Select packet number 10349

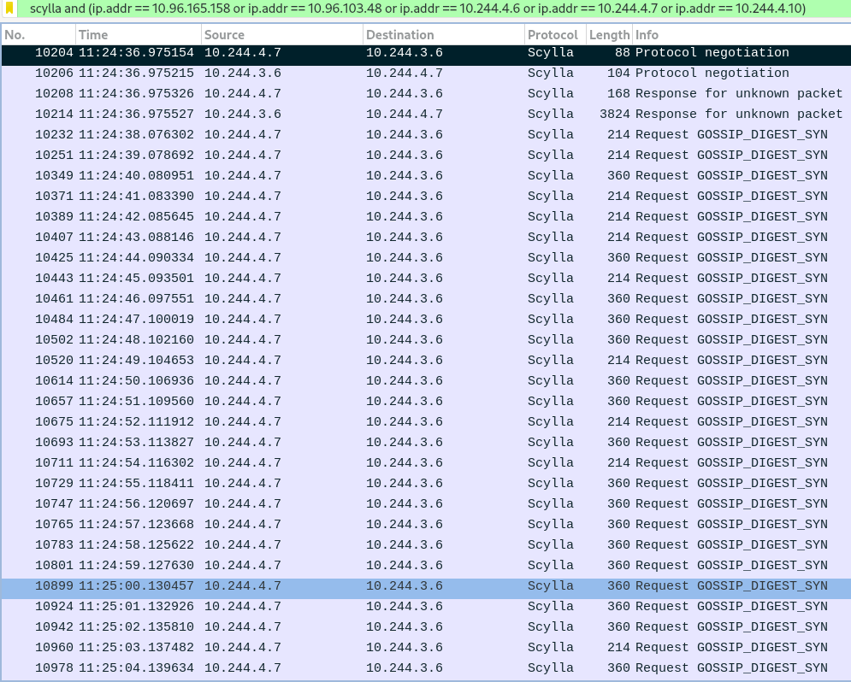point(426,176)
